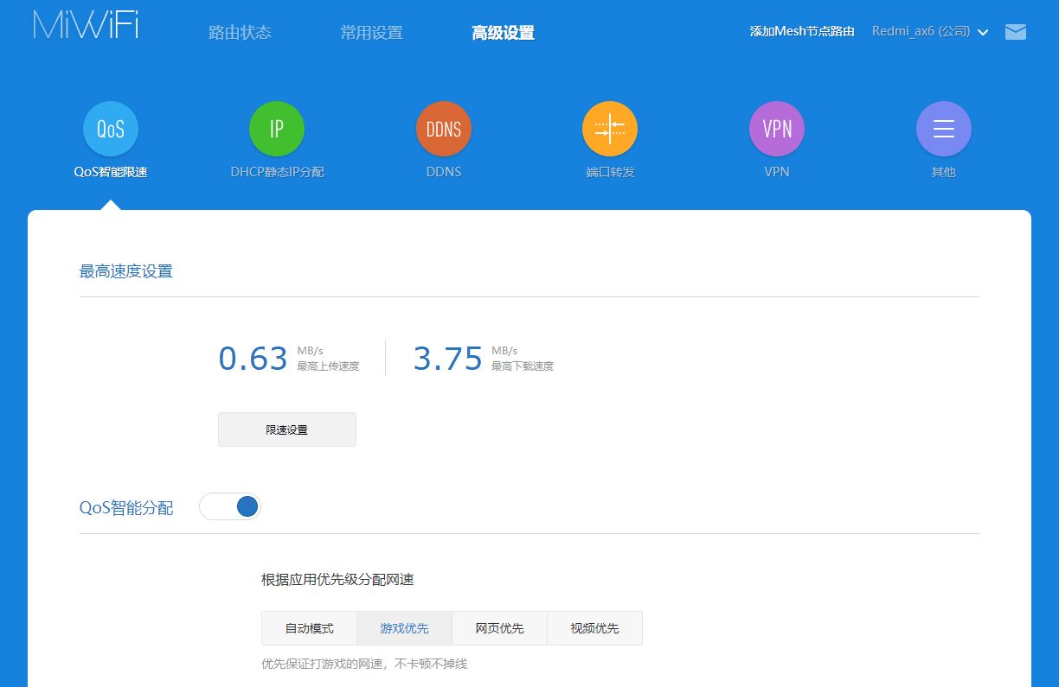Screen dimensions: 1059x687
Task: Open the QoS智能限速 settings icon
Action: [x=110, y=128]
